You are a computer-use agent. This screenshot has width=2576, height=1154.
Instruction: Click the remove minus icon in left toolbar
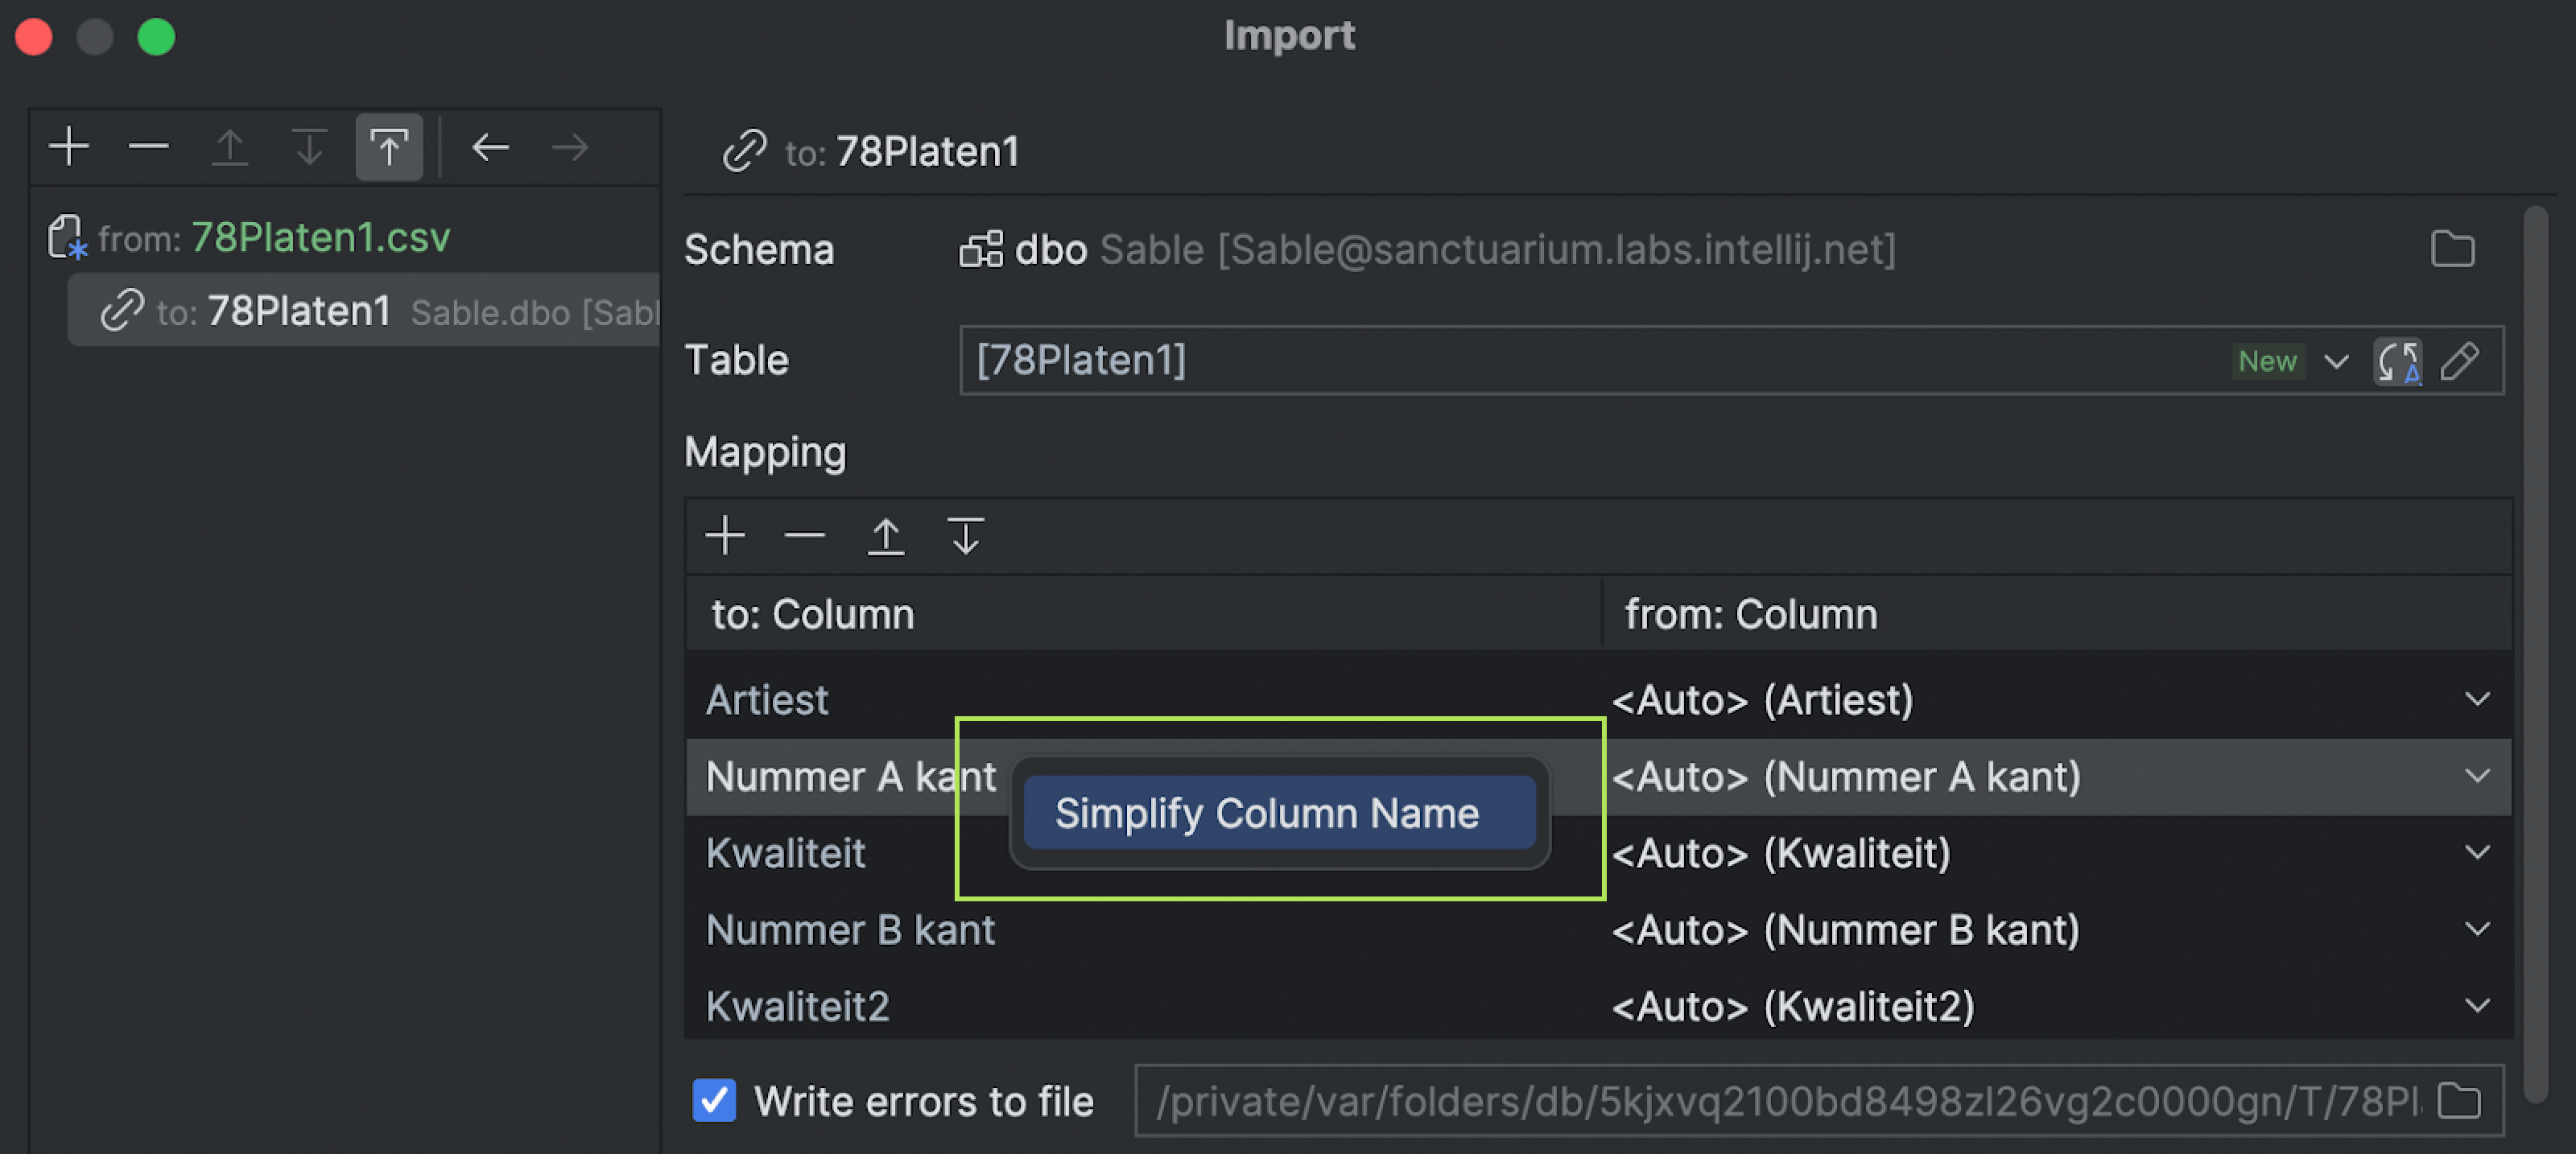[149, 147]
